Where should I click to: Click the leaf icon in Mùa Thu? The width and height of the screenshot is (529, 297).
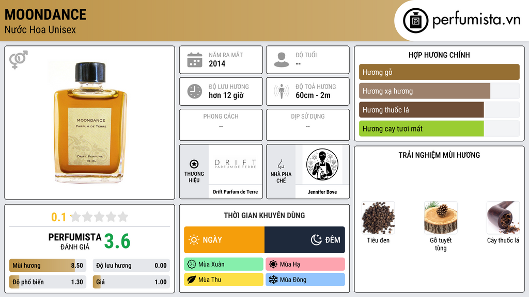click(192, 279)
